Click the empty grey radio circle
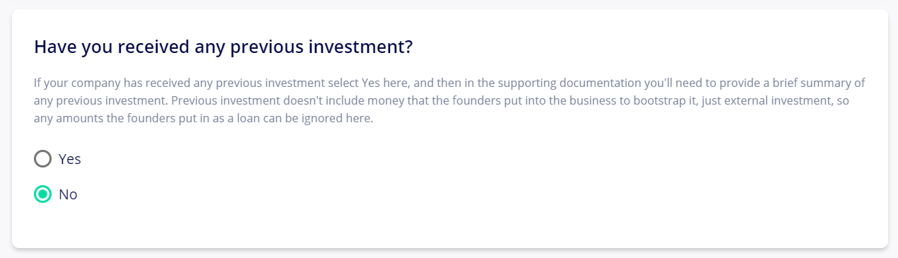 coord(43,159)
